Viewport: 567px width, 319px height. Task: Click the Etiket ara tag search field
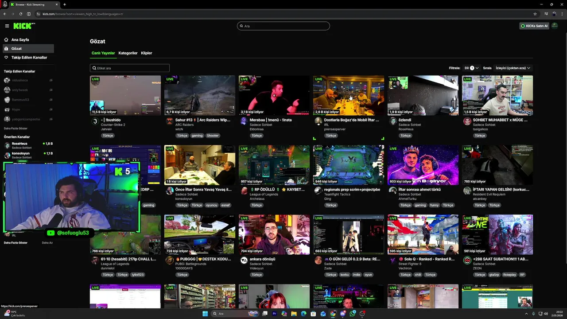coord(129,68)
